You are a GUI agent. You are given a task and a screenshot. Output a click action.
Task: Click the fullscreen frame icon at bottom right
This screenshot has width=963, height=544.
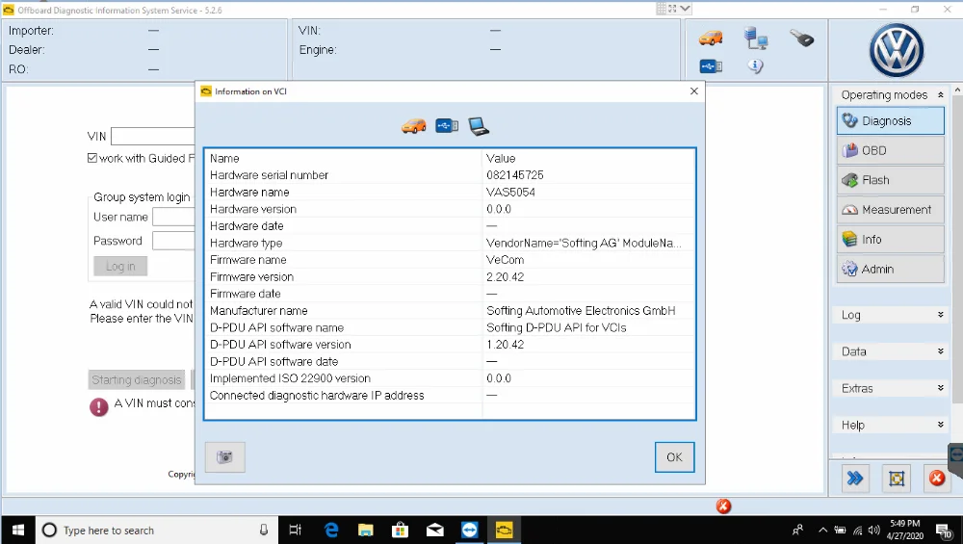[896, 479]
